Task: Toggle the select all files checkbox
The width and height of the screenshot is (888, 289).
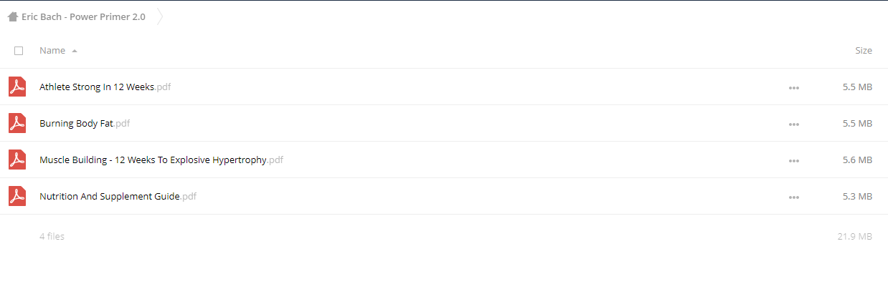Action: [19, 51]
